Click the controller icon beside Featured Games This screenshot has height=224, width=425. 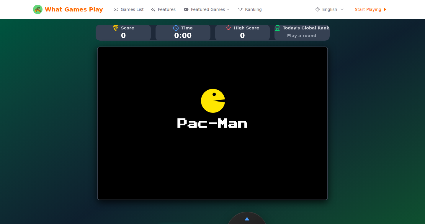pos(186,9)
